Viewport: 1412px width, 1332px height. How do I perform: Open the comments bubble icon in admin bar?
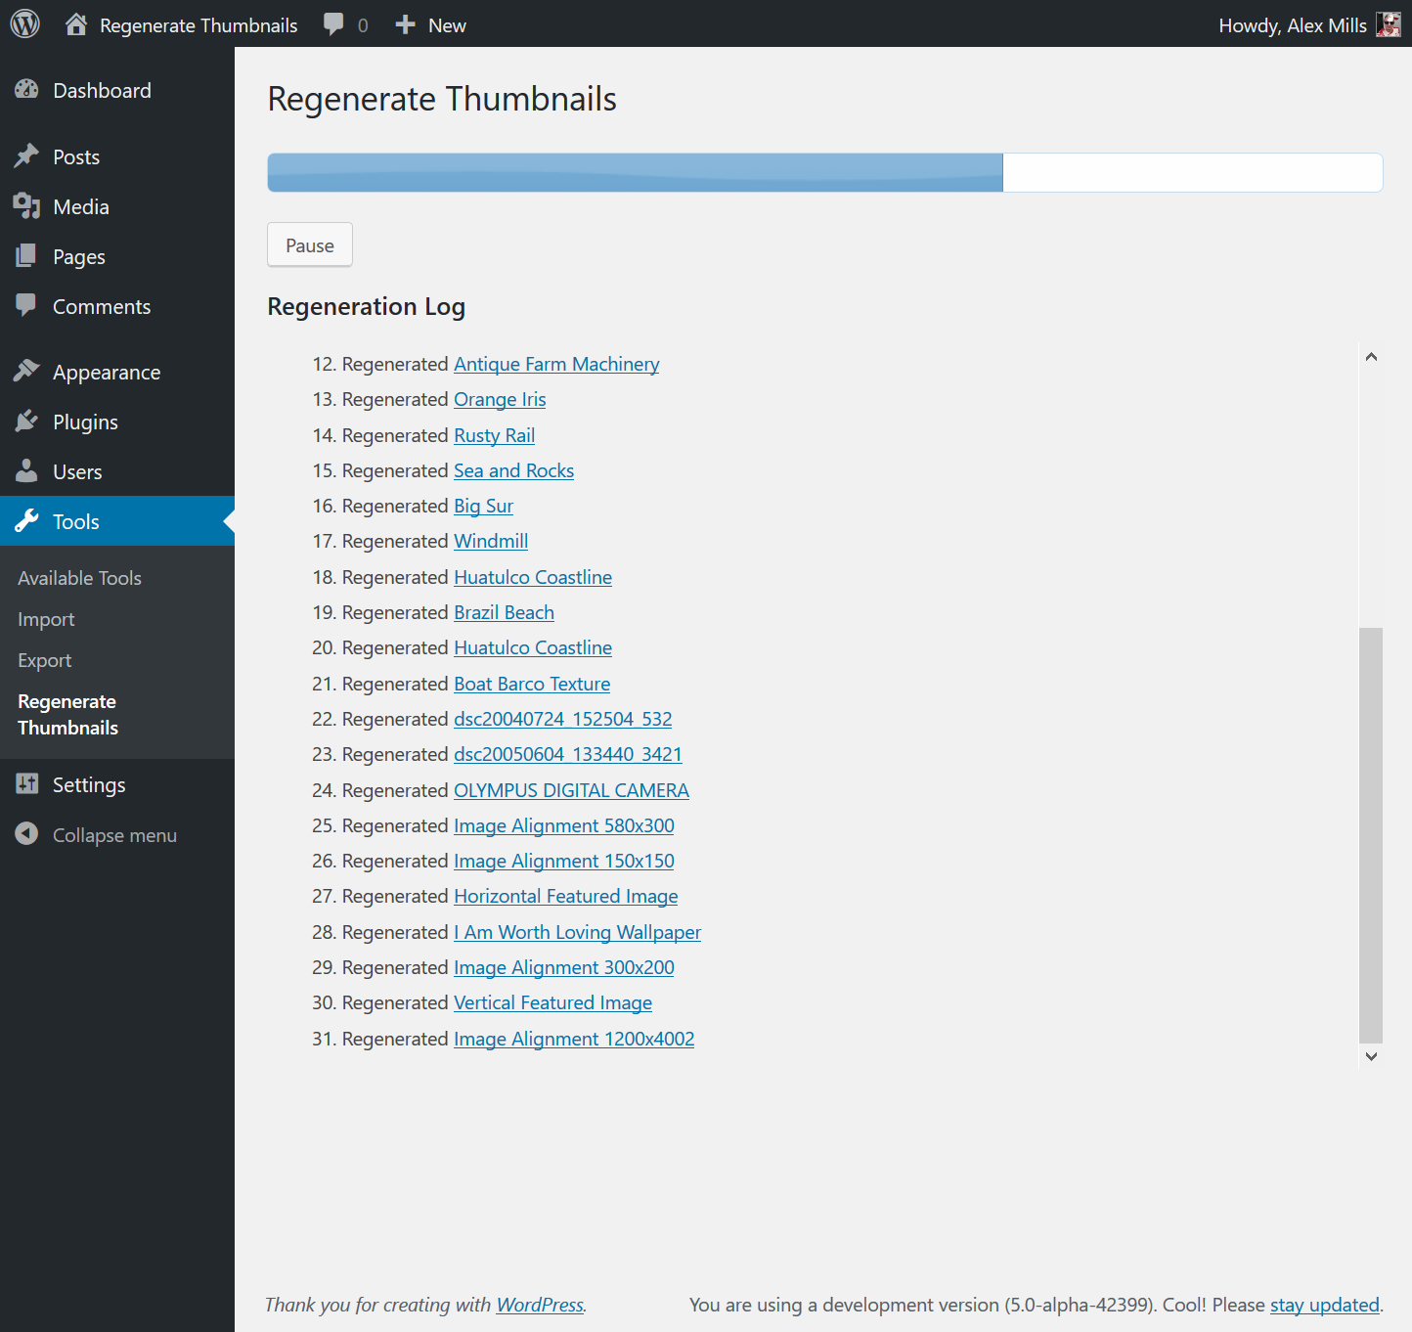point(333,24)
